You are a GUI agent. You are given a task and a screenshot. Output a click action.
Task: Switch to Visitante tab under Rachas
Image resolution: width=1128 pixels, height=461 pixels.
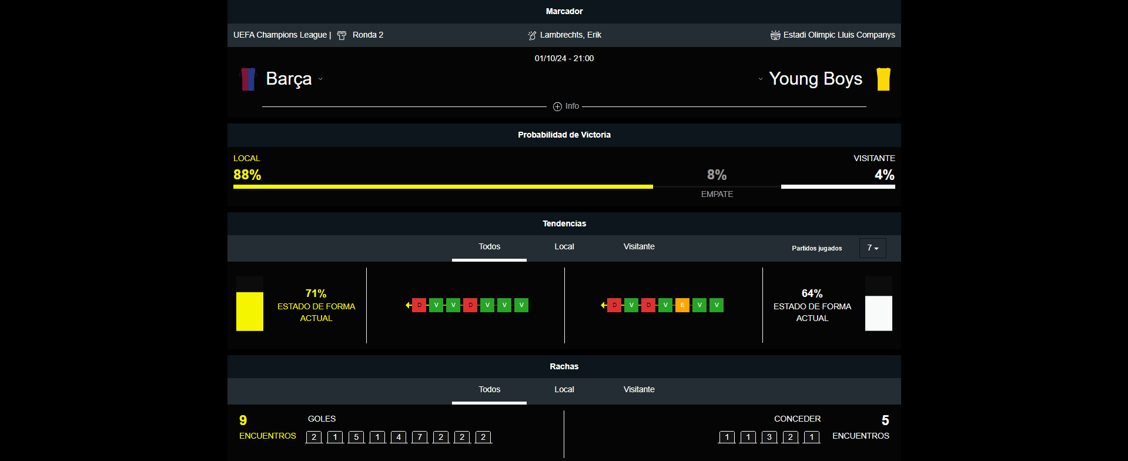(x=638, y=390)
